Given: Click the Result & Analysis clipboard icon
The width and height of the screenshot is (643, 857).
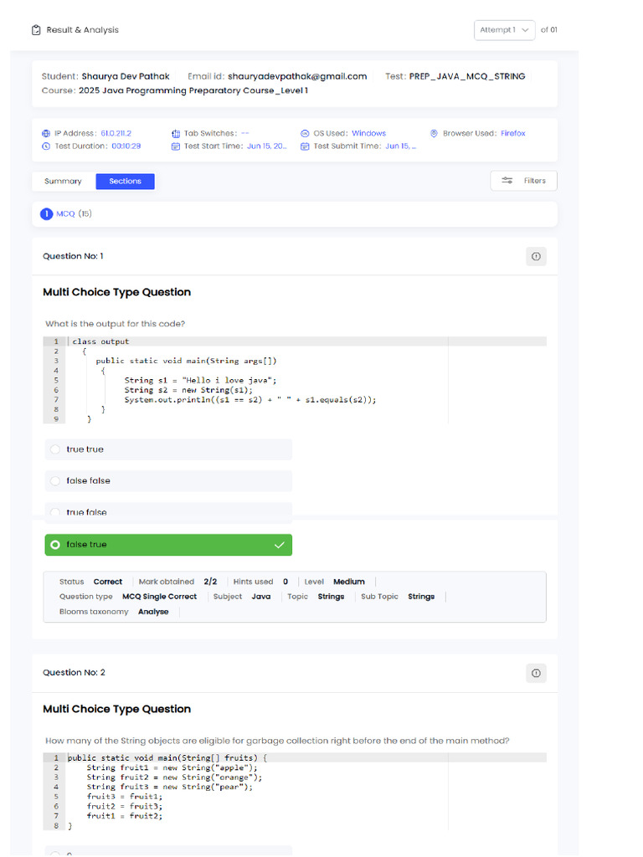Looking at the screenshot, I should [x=36, y=30].
